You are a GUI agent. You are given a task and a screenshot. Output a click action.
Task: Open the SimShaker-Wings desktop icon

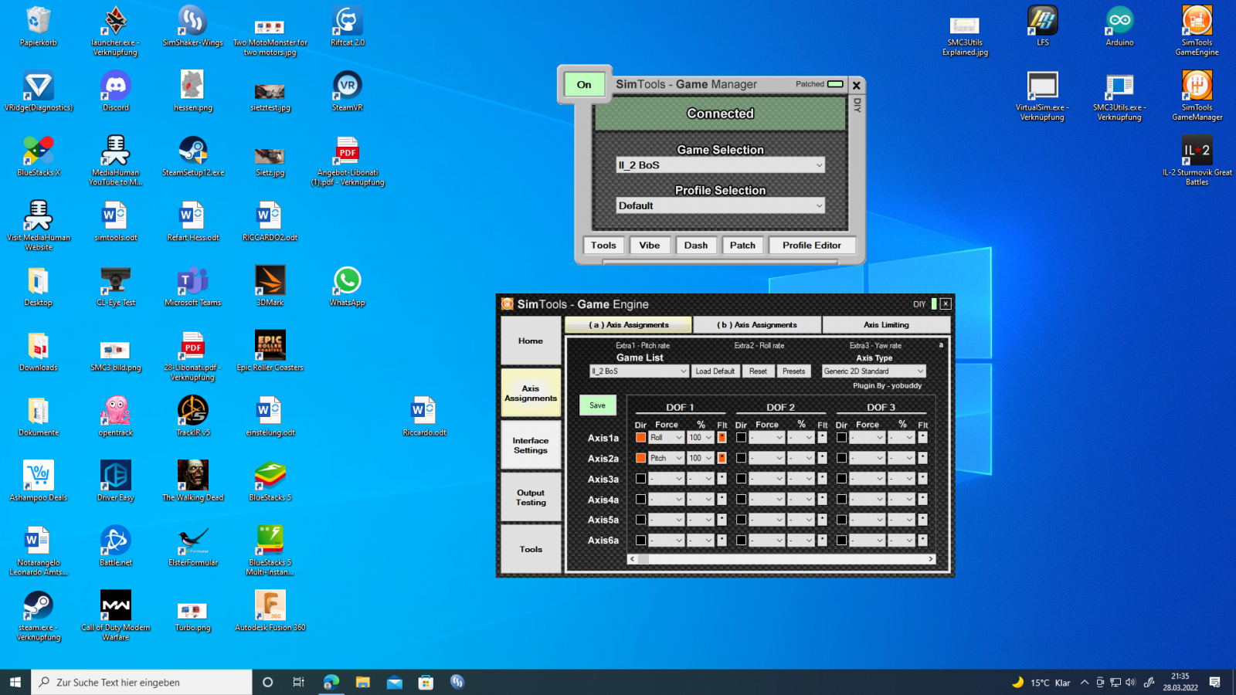(192, 22)
